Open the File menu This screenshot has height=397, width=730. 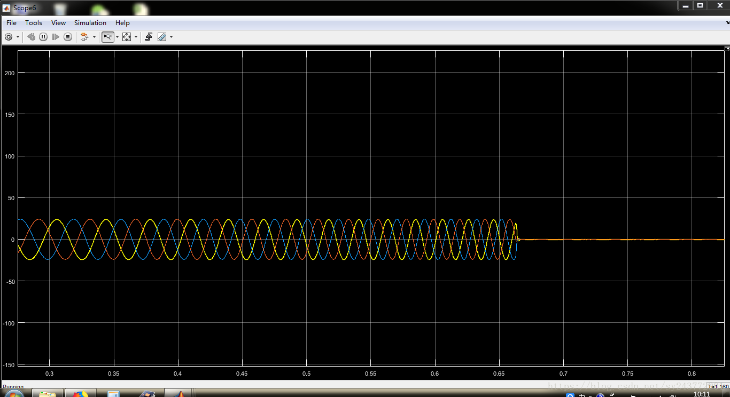click(x=11, y=22)
